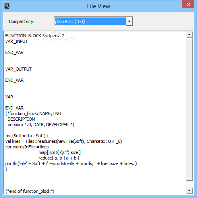Click the scrollbar down arrow
Screen dimensions: 197x198
pyautogui.click(x=189, y=190)
